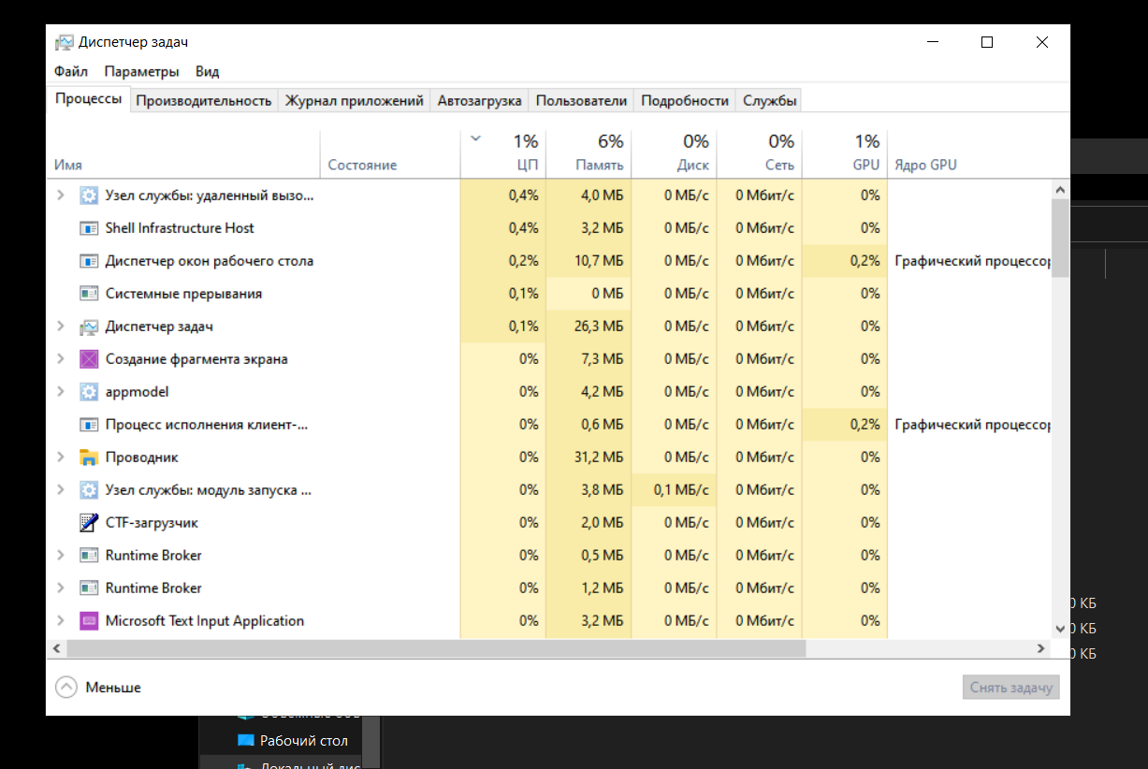Select Рабочий стол in background Explorer window
Screen dimensions: 1148x769
pos(303,741)
